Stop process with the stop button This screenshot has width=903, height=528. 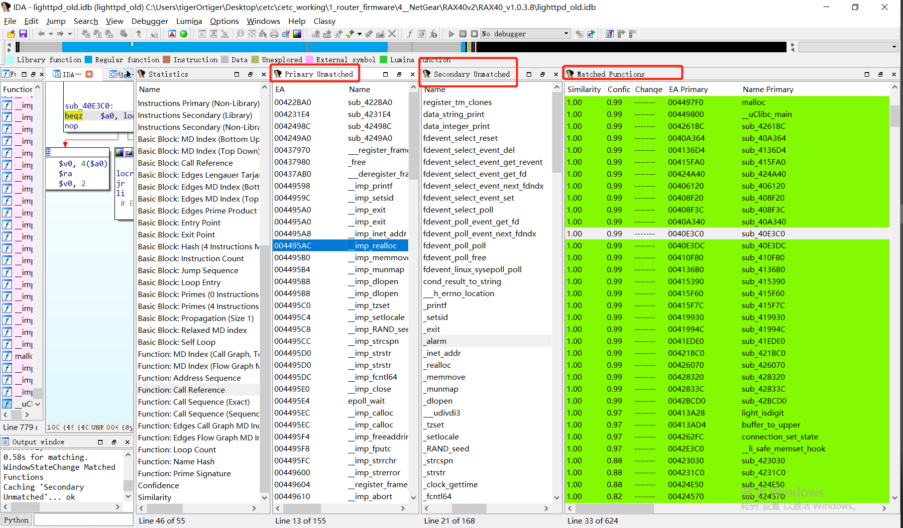coord(474,34)
